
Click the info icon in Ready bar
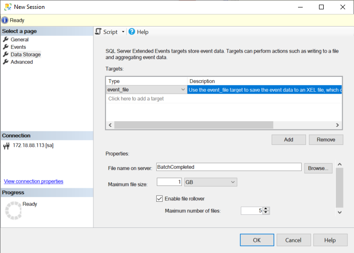(x=5, y=21)
